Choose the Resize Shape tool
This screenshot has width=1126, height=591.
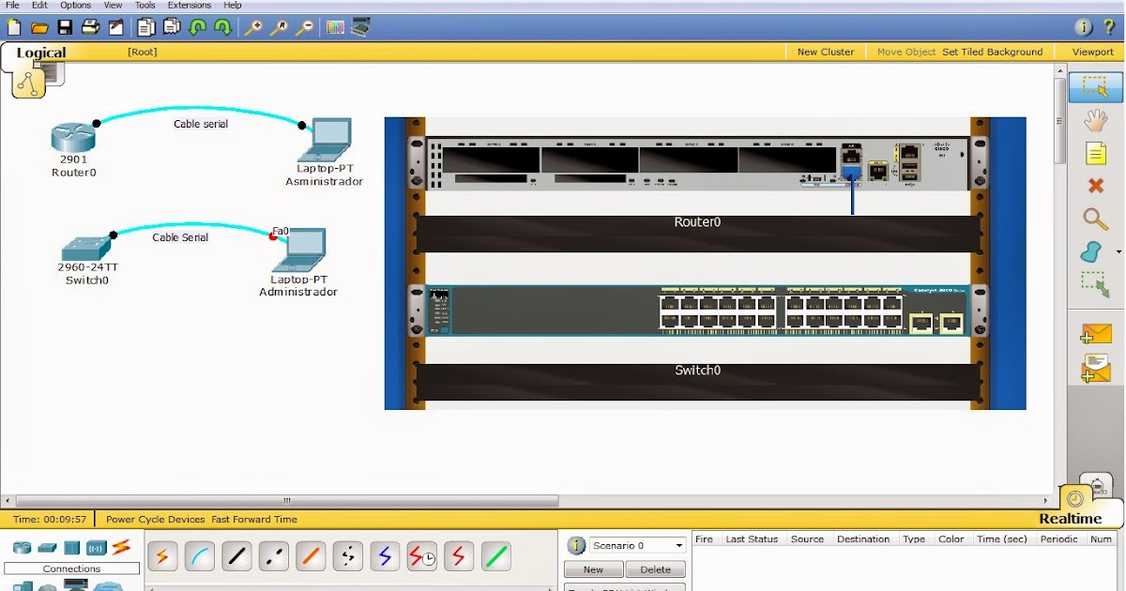(x=1095, y=285)
